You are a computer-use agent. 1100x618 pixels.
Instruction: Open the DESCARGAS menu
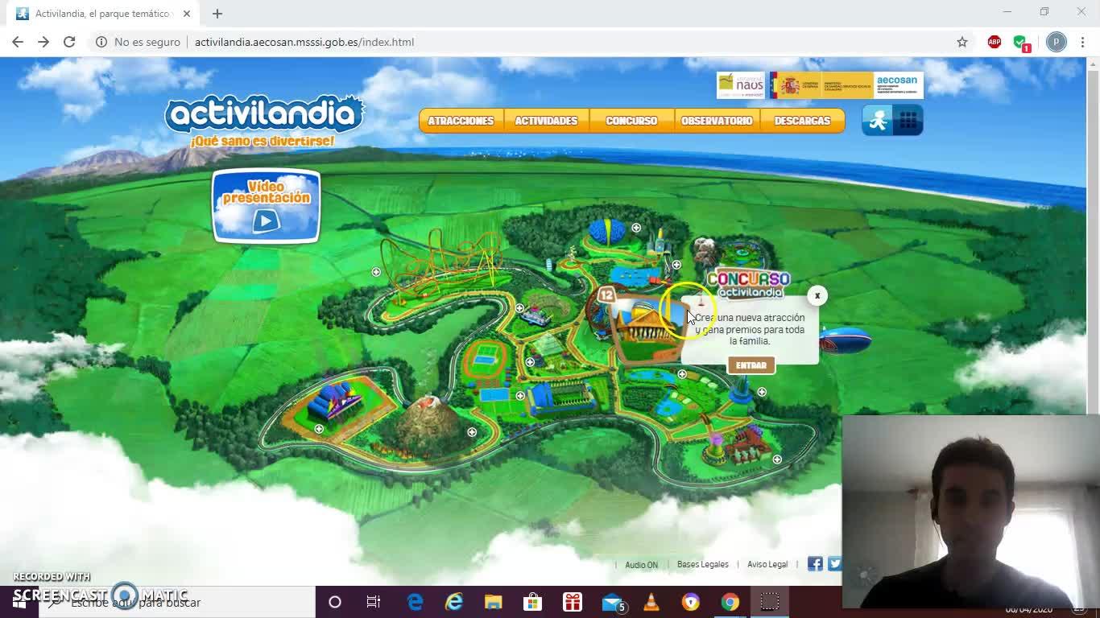coord(802,121)
